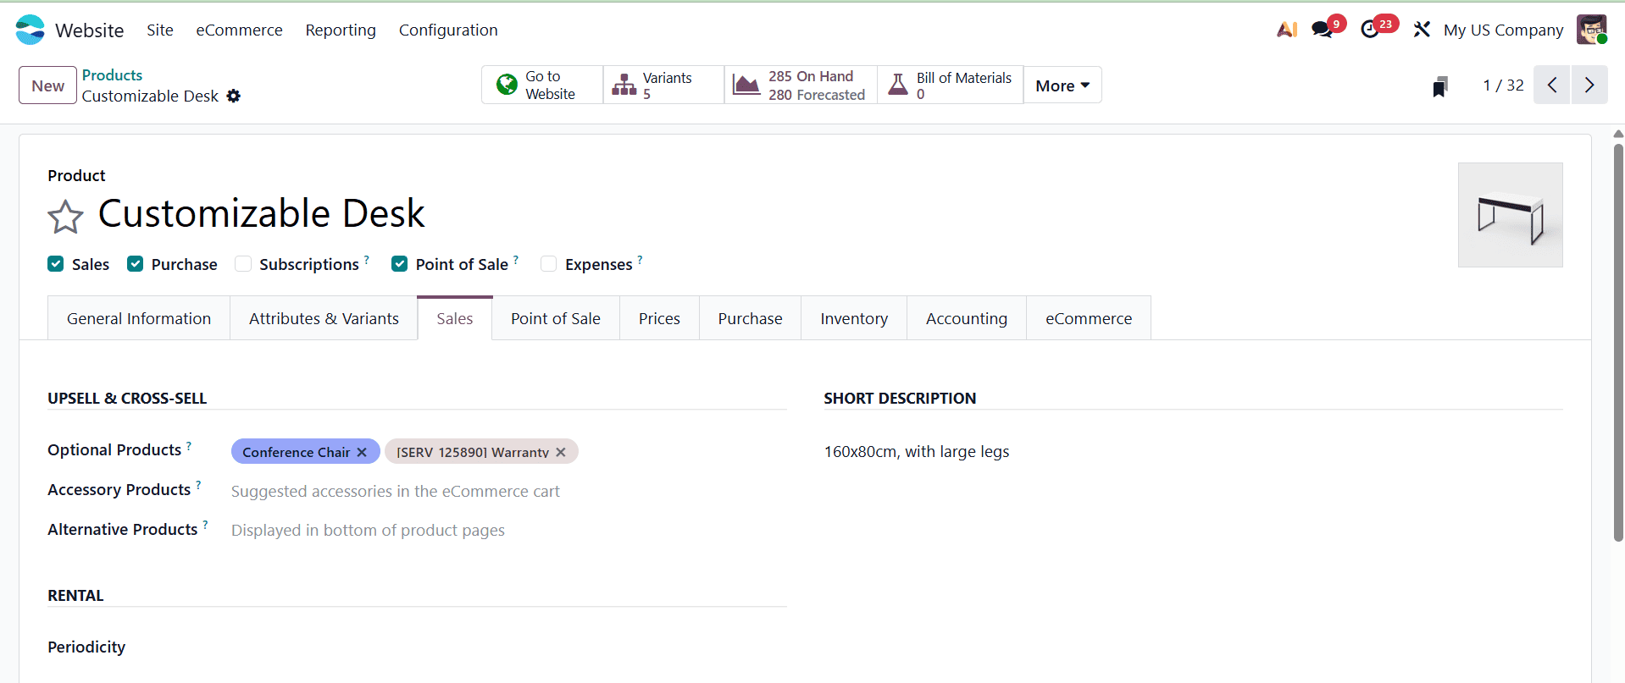
Task: Select the Sales tab
Action: [455, 318]
